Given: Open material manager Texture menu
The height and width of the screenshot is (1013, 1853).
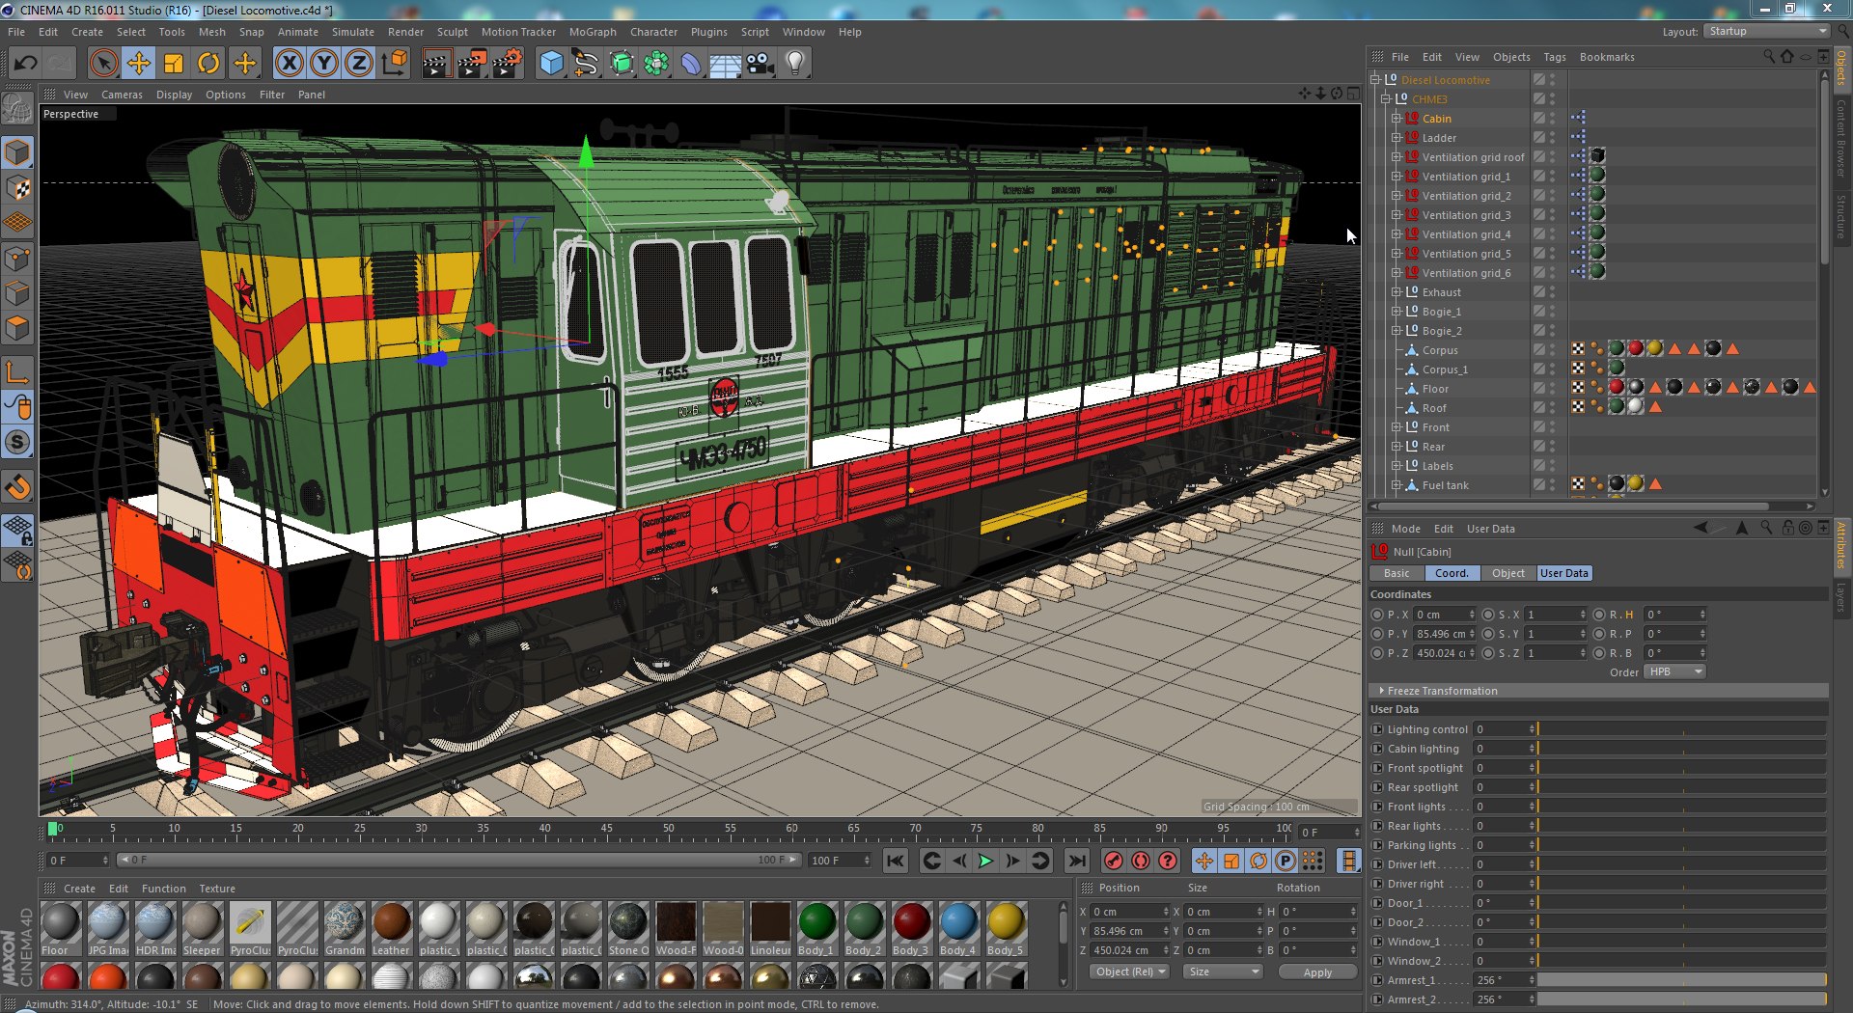Looking at the screenshot, I should pyautogui.click(x=217, y=889).
